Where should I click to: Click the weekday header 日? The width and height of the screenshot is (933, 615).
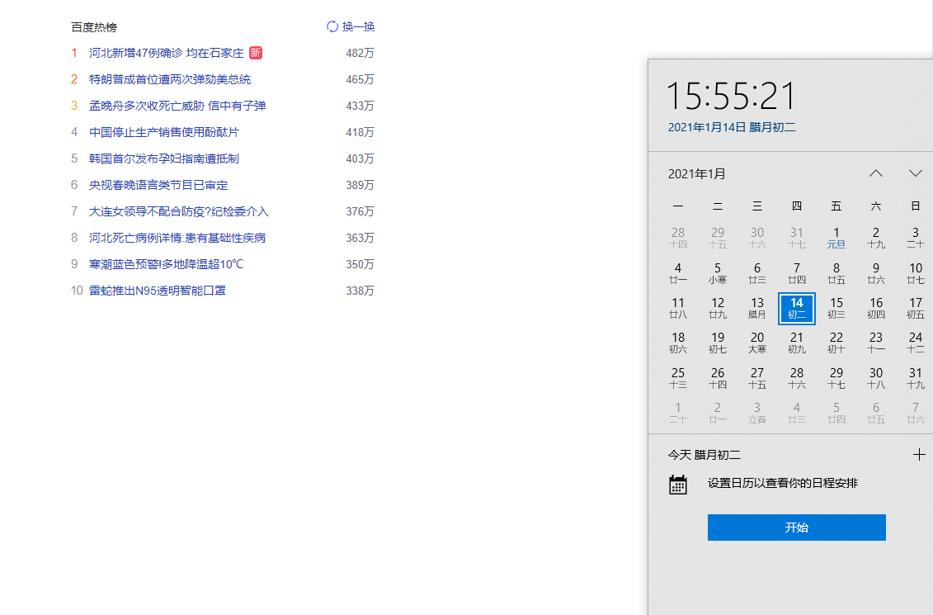[915, 206]
